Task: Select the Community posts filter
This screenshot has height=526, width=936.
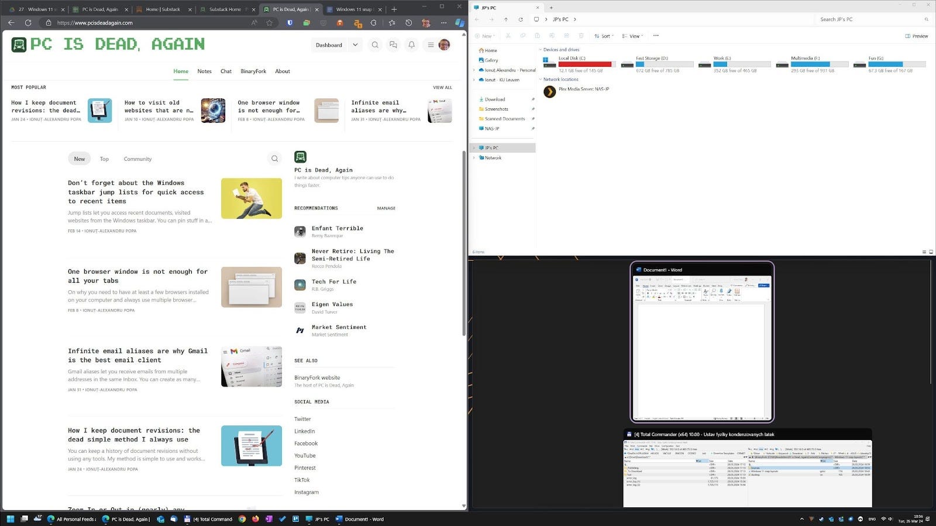Action: (x=137, y=159)
